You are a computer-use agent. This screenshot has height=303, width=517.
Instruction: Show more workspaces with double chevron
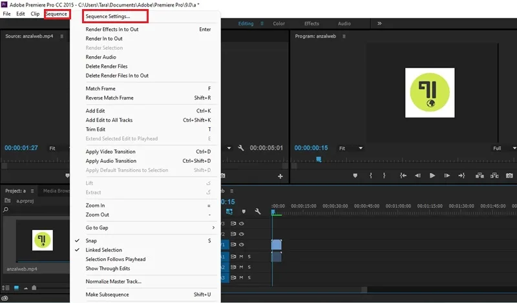[x=379, y=23]
